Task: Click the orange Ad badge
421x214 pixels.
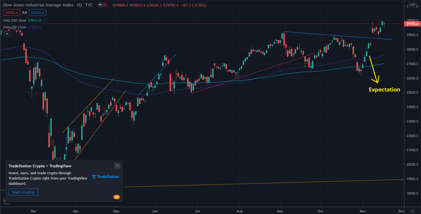Action: point(117,197)
